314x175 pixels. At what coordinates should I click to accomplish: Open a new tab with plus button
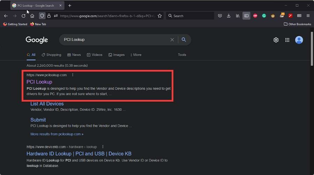tap(69, 6)
